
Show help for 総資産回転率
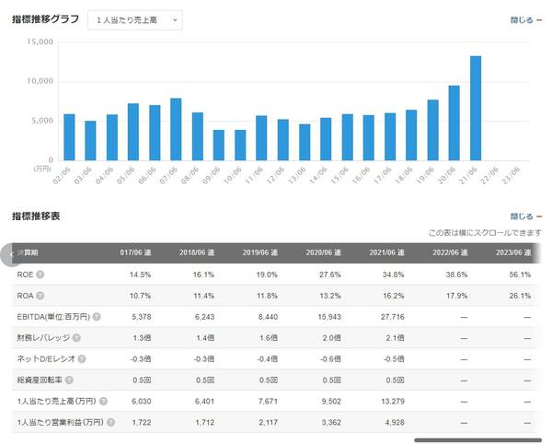67,380
